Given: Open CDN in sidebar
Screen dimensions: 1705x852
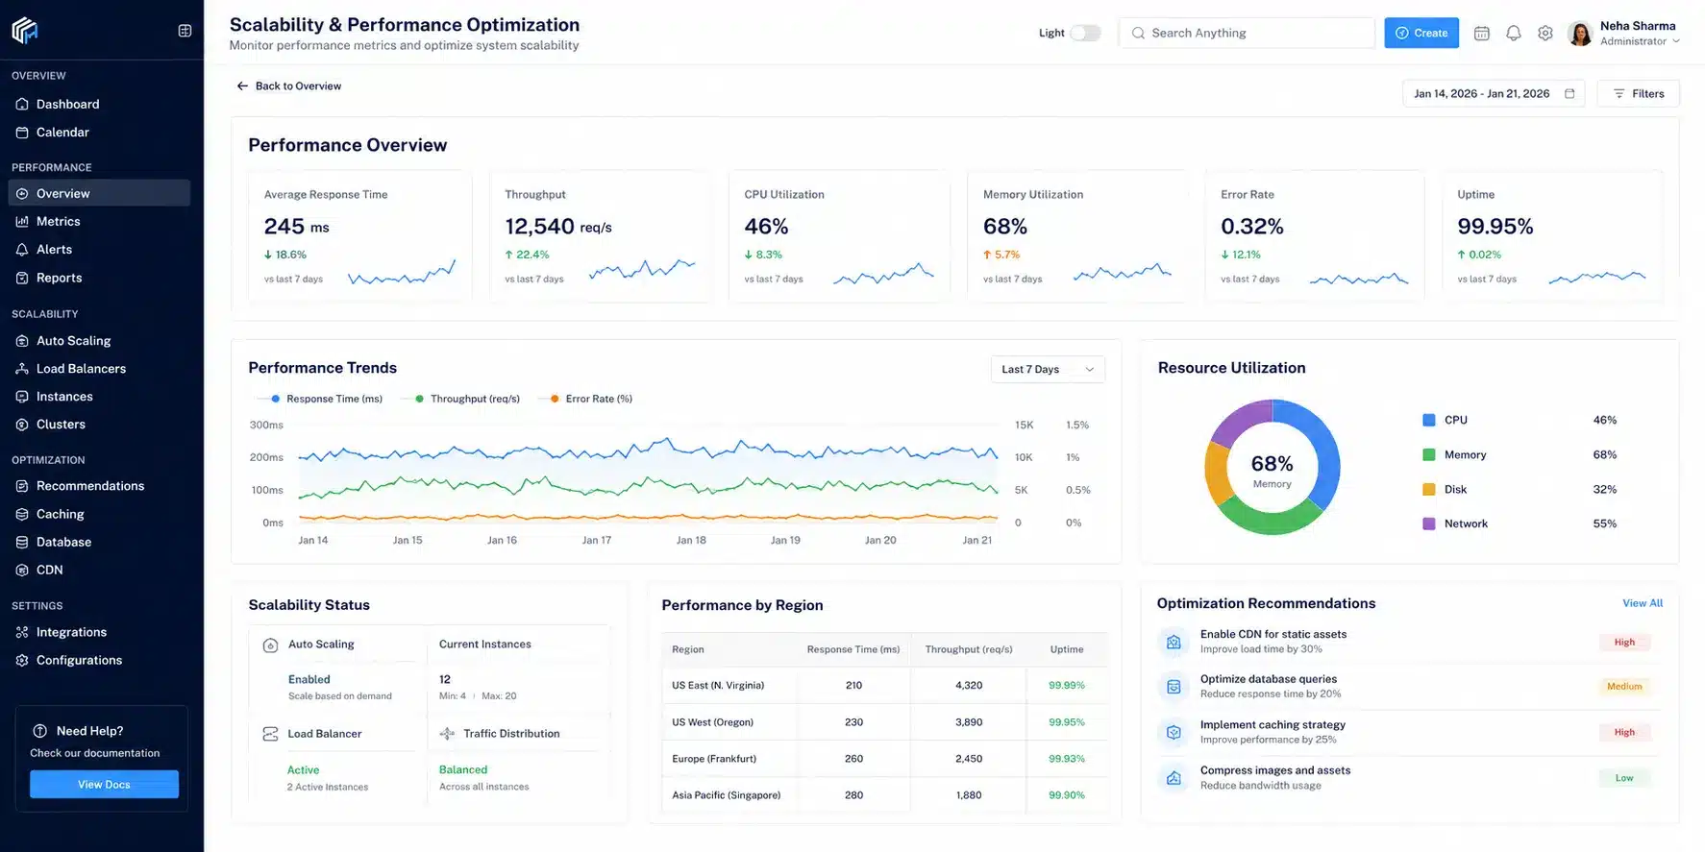Looking at the screenshot, I should pos(99,570).
